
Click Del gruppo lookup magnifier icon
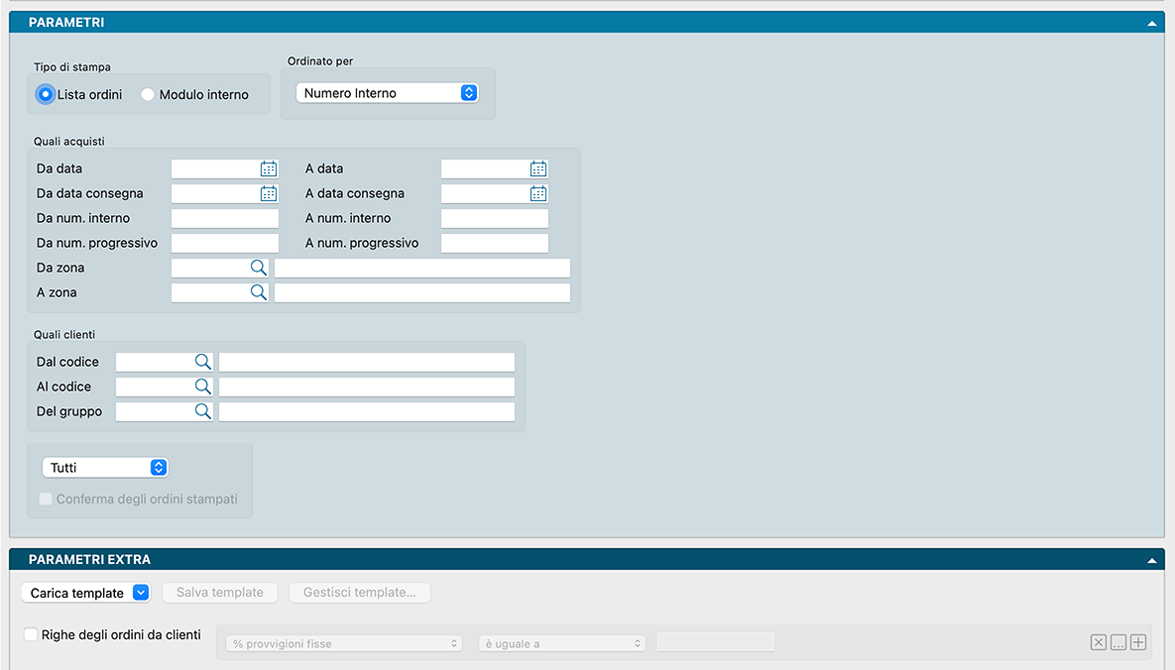(x=202, y=411)
